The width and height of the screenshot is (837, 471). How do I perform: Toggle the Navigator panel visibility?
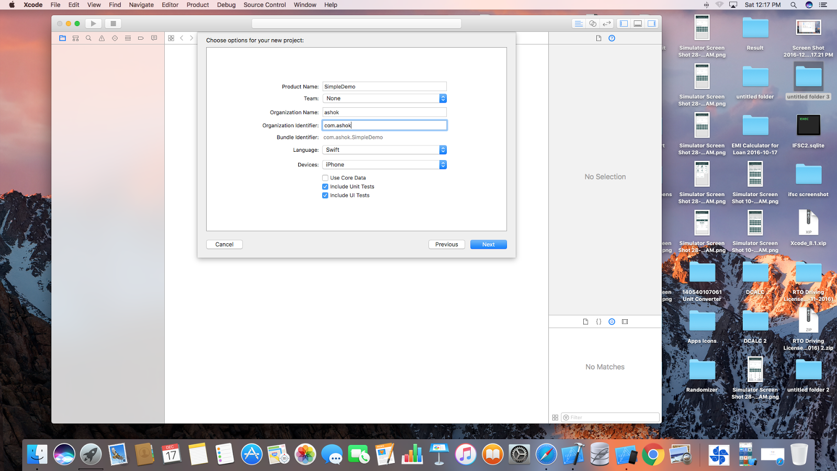coord(624,24)
